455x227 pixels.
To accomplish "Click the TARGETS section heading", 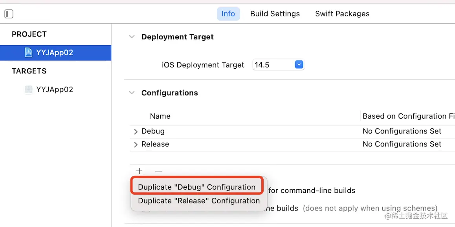I will tap(29, 71).
